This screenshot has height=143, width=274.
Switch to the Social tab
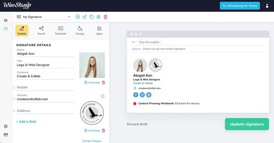coord(41,31)
